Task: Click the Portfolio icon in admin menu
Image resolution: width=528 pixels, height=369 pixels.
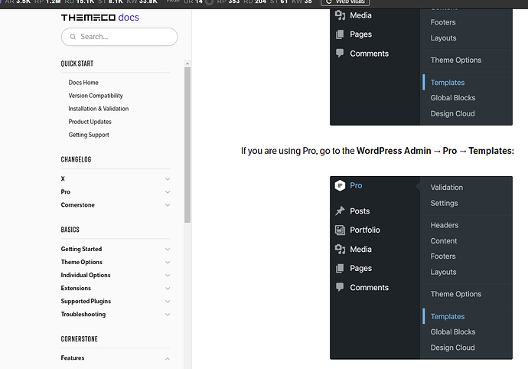Action: coord(340,230)
